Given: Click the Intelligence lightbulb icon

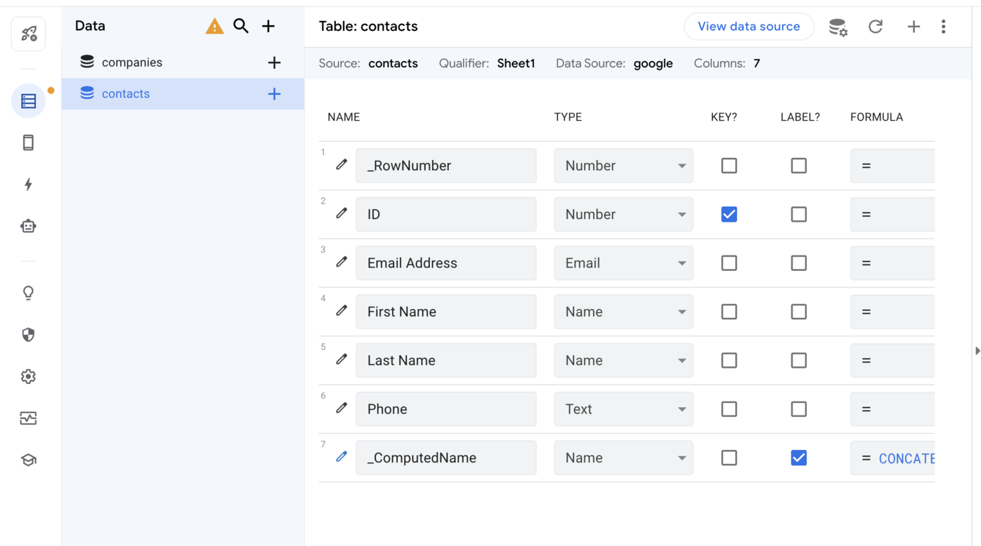Looking at the screenshot, I should pyautogui.click(x=28, y=293).
